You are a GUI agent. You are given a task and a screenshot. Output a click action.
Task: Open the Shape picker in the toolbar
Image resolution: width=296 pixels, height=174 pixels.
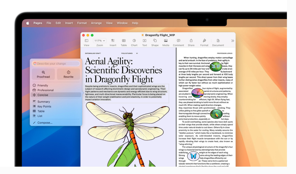tap(155, 41)
